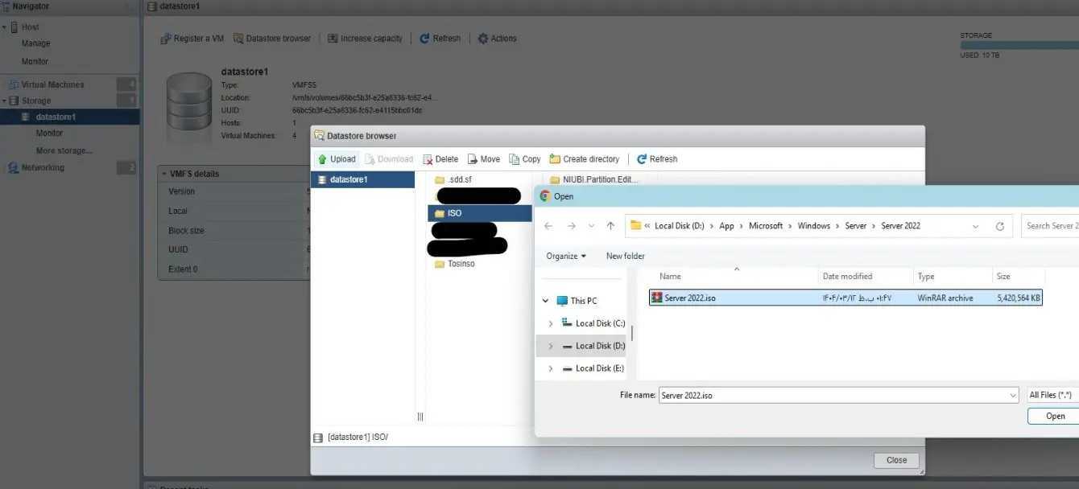Click the Upload icon in Datastore browser
1079x489 pixels.
[322, 159]
